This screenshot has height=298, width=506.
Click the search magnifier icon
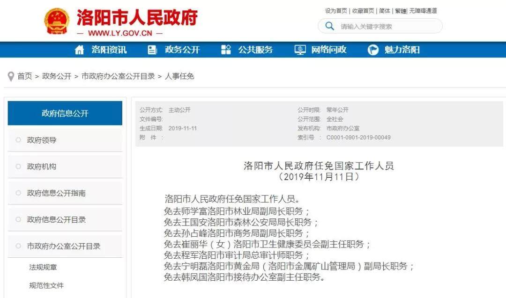(x=330, y=26)
